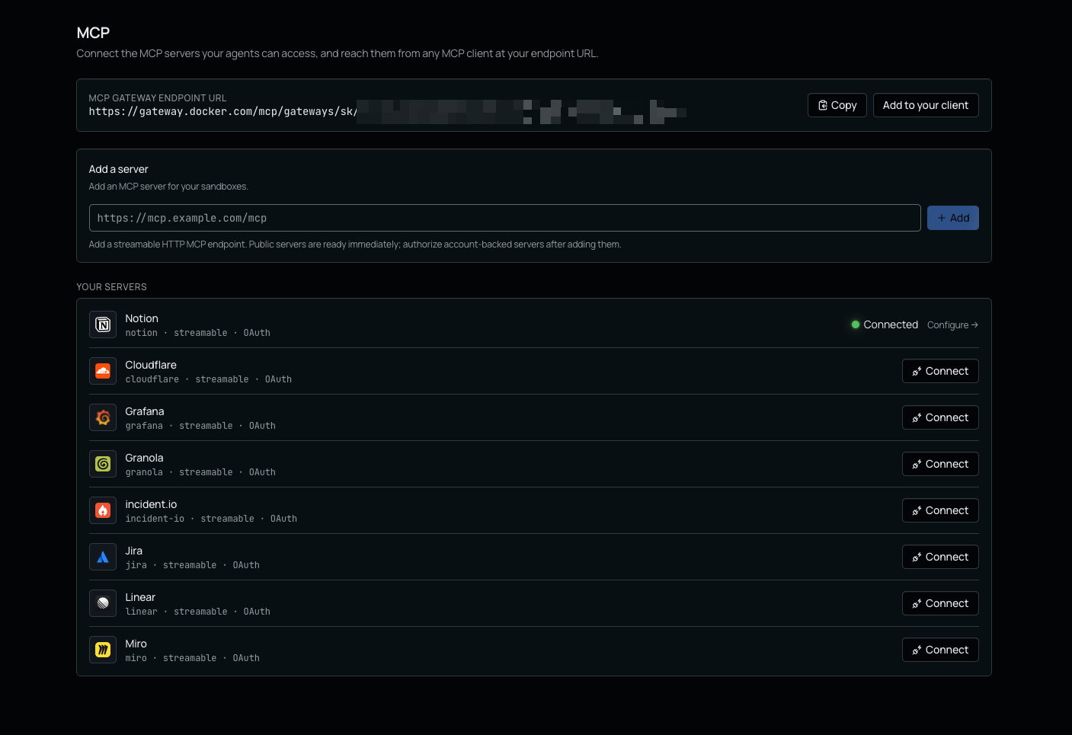1072x735 pixels.
Task: Click the 'Connect the MCP servers' page description
Action: (x=338, y=53)
